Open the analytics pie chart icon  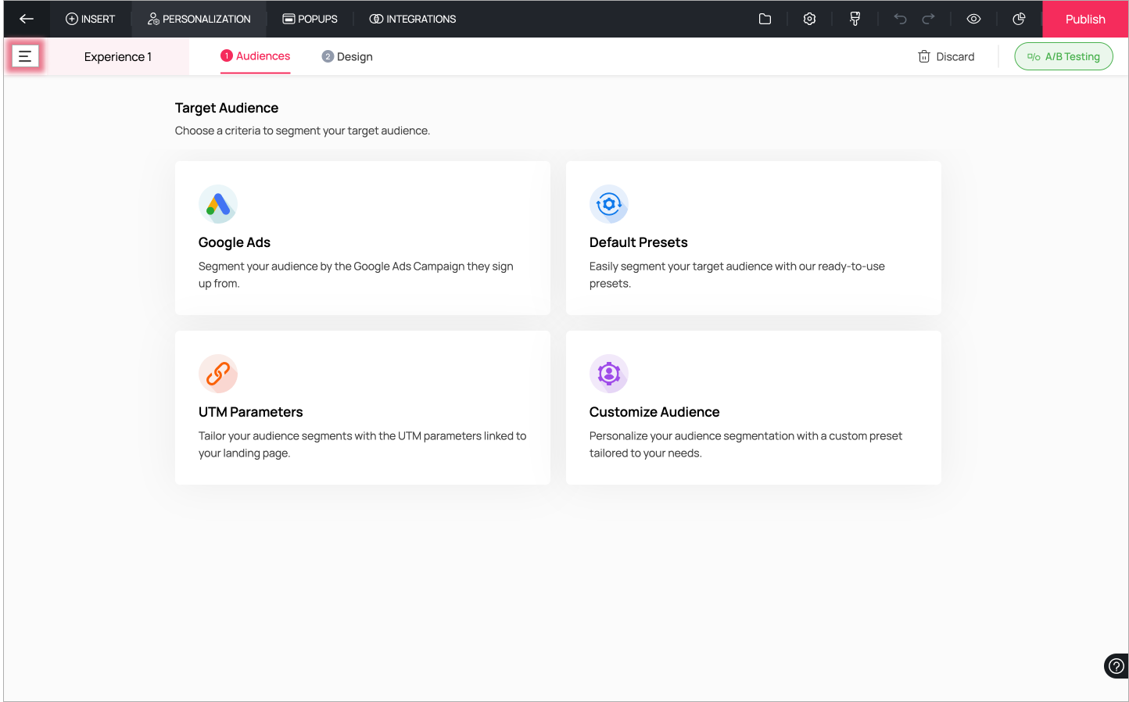pyautogui.click(x=1019, y=19)
